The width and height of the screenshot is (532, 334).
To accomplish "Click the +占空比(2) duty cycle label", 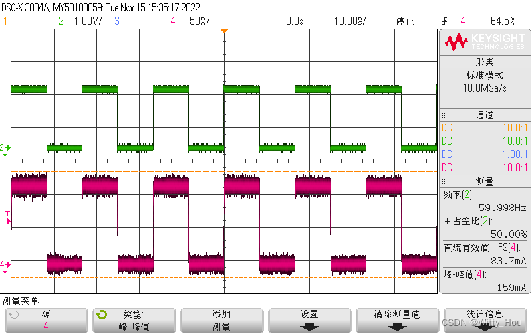I will [468, 221].
